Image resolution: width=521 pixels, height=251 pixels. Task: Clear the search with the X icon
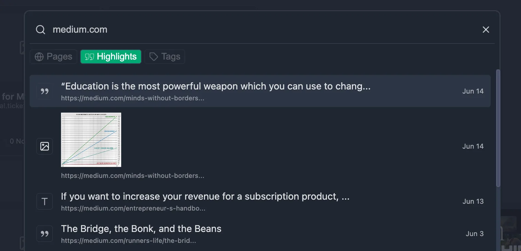[x=486, y=30]
